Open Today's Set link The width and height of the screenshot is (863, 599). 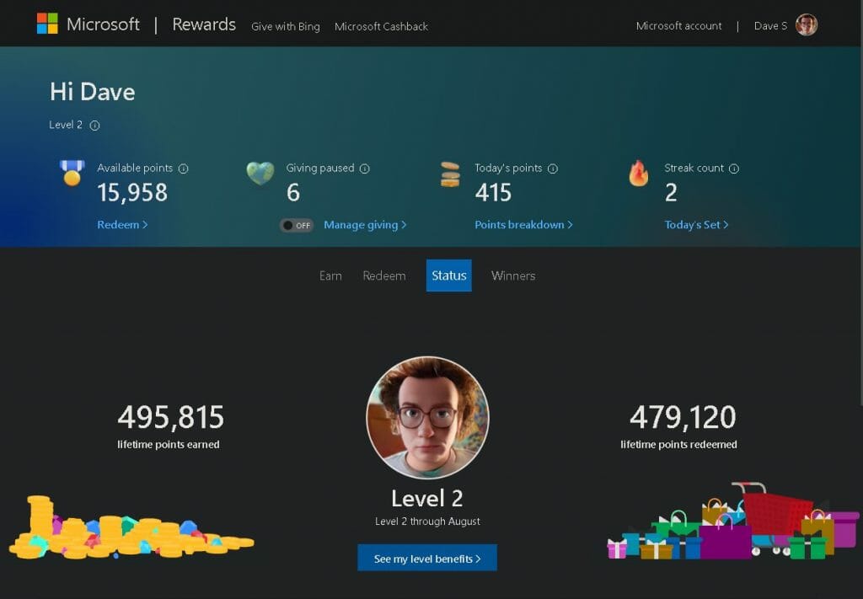click(696, 225)
